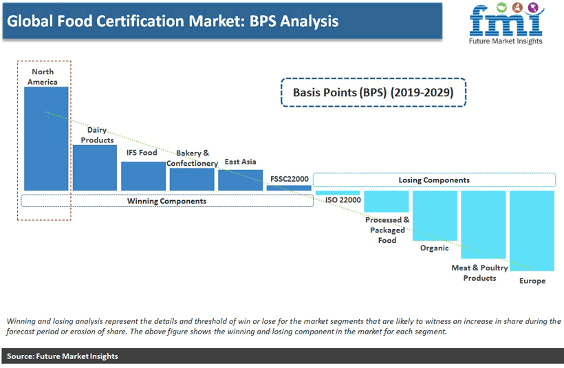Image resolution: width=564 pixels, height=368 pixels.
Task: Click the ISO 22000 bar
Action: pos(338,193)
